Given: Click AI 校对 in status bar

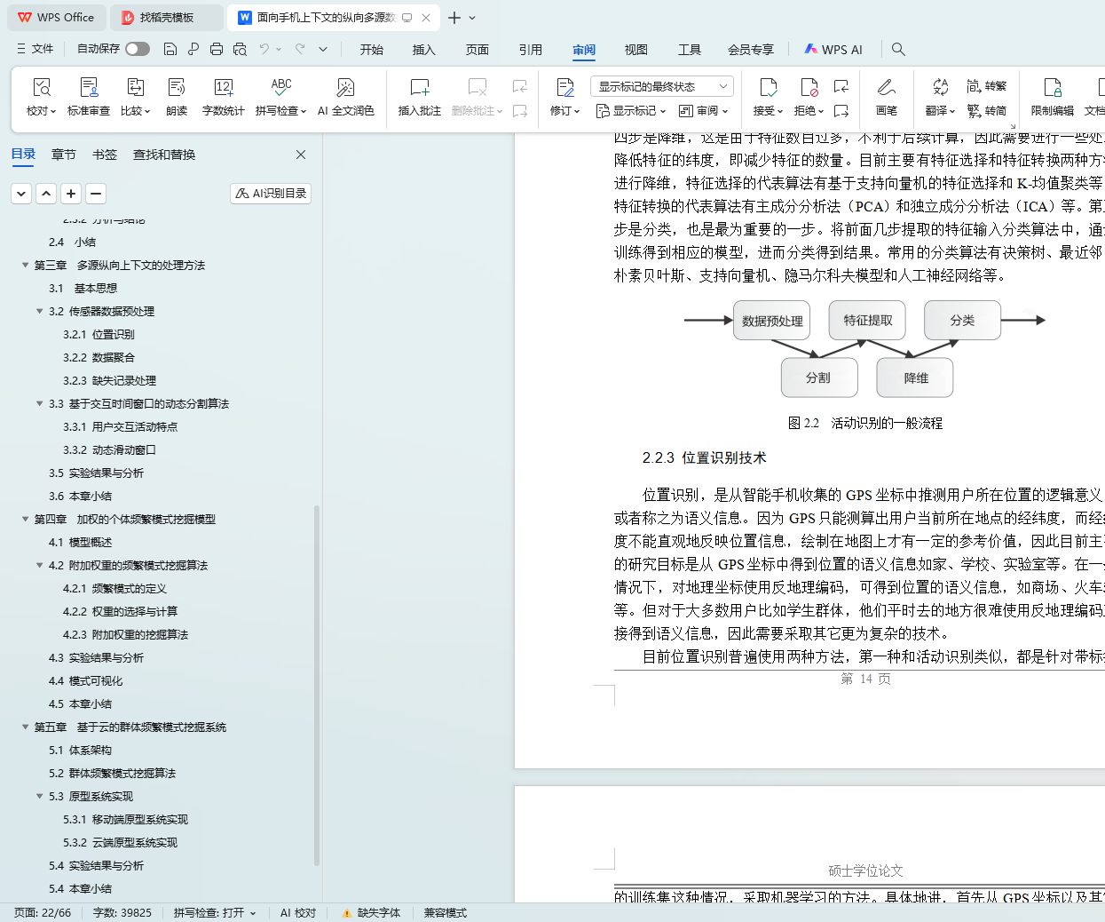Looking at the screenshot, I should (x=298, y=912).
